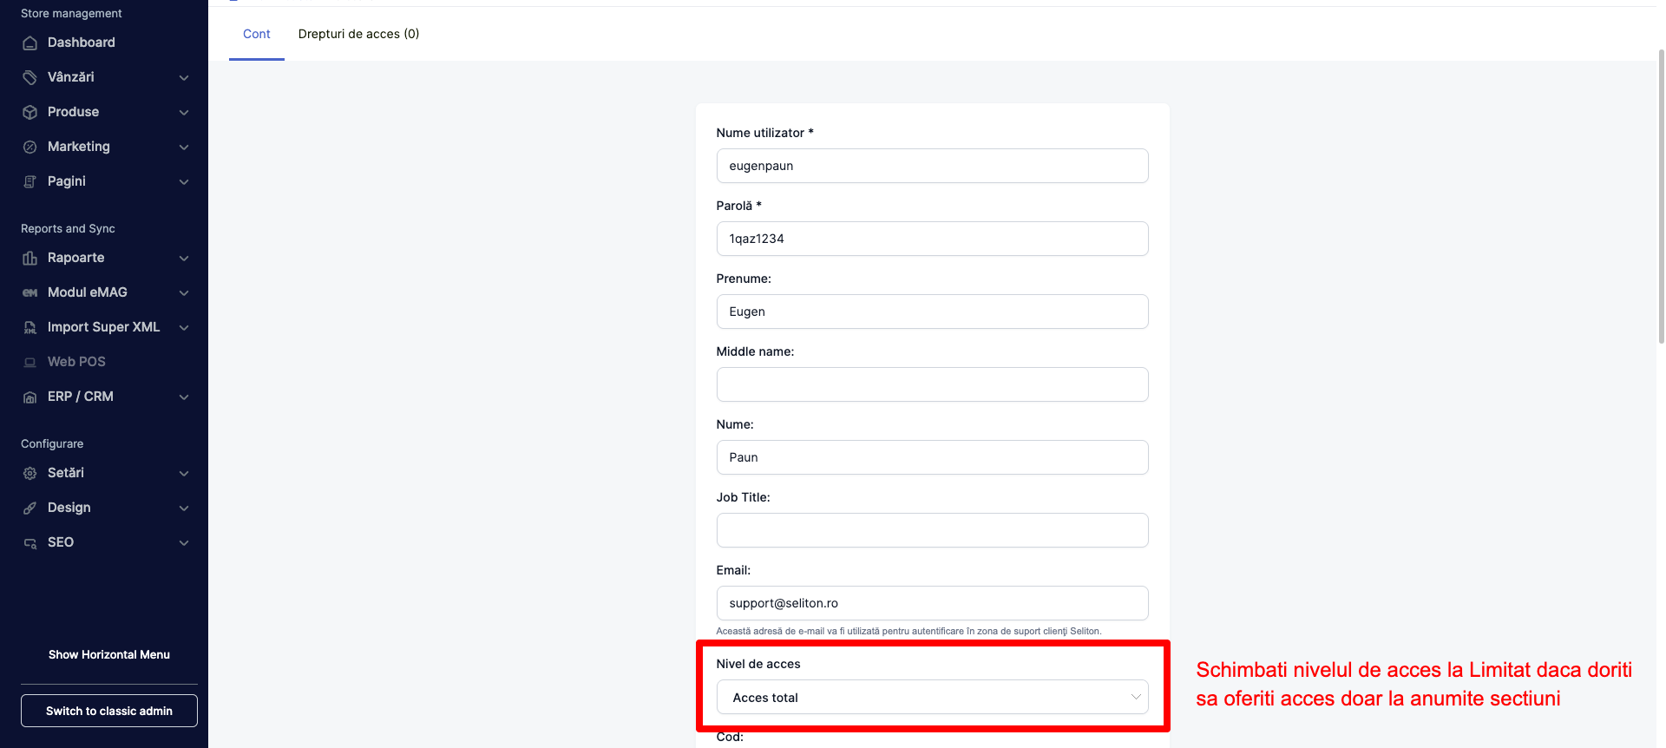1666x748 pixels.
Task: Click the Email input field
Action: tap(932, 603)
